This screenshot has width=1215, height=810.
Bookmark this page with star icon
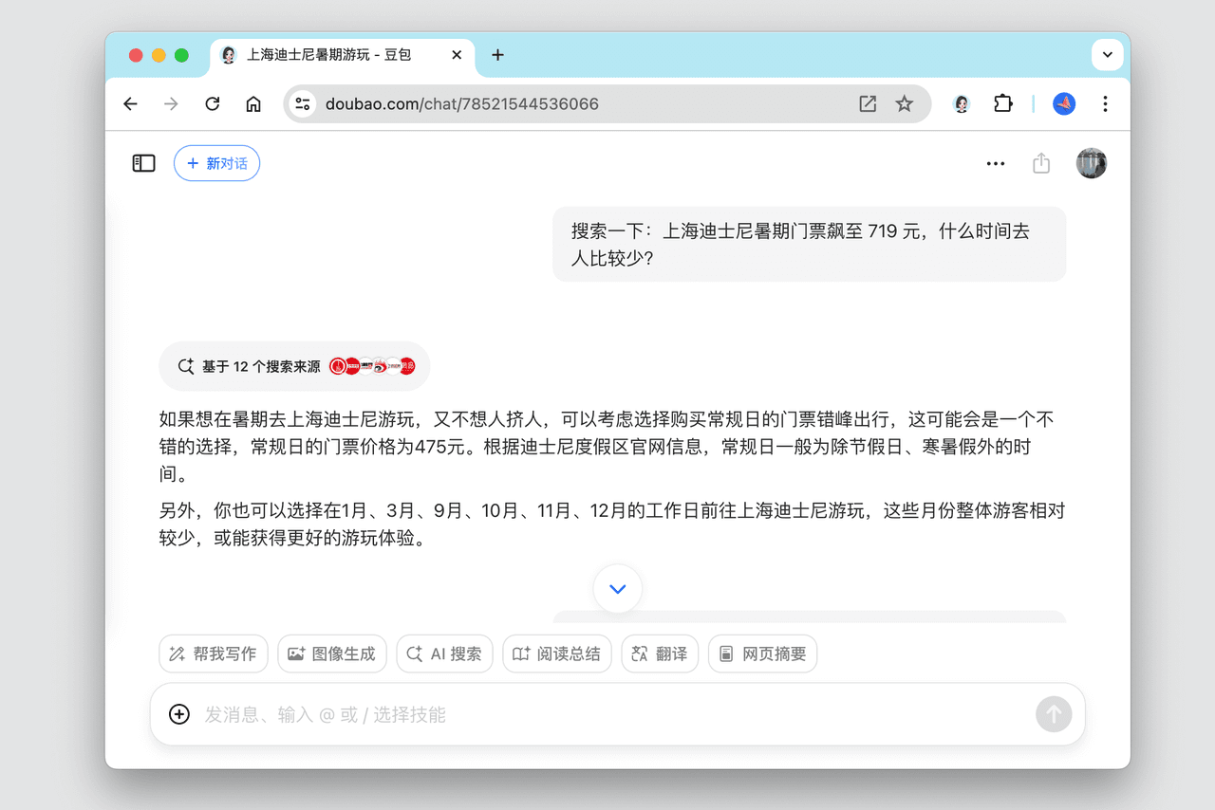904,104
